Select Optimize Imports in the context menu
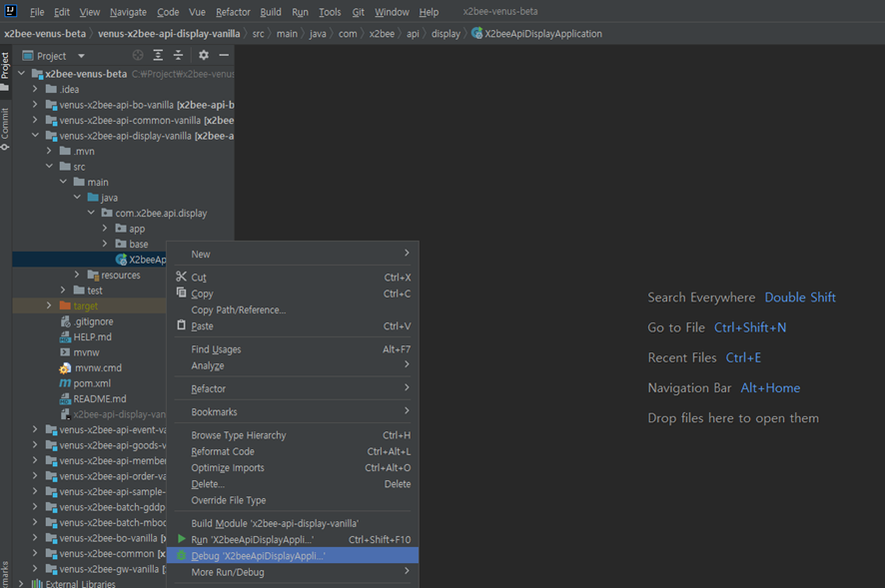885x588 pixels. pyautogui.click(x=228, y=467)
